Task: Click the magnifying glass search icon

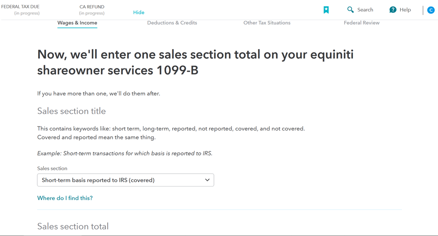Action: pos(350,10)
